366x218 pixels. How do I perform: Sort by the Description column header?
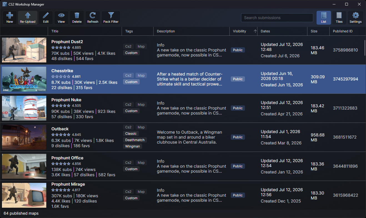(191, 31)
